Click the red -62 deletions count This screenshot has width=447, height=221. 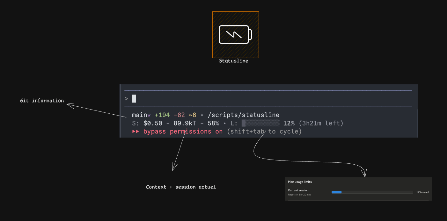pos(179,115)
